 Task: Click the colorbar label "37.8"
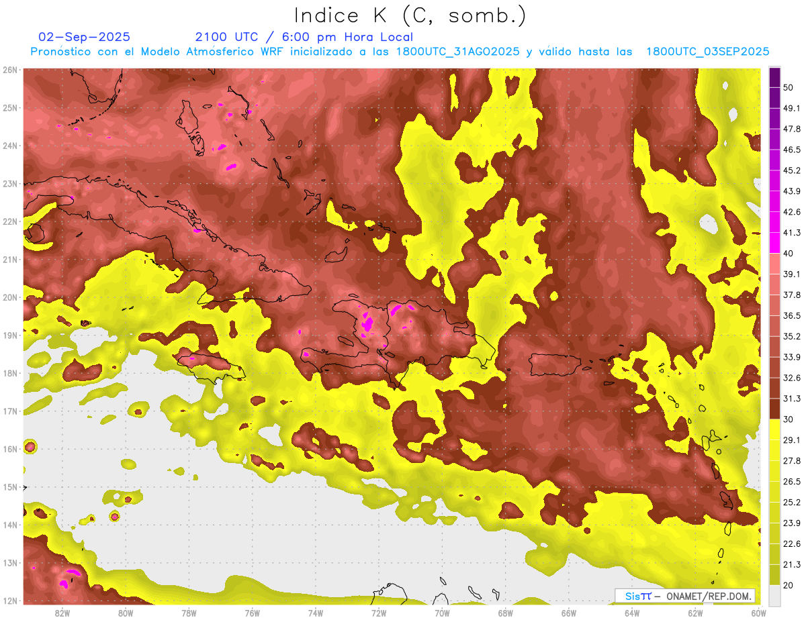tap(791, 295)
